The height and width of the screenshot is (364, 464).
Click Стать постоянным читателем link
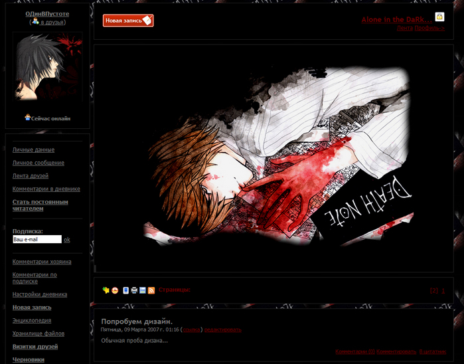click(40, 205)
